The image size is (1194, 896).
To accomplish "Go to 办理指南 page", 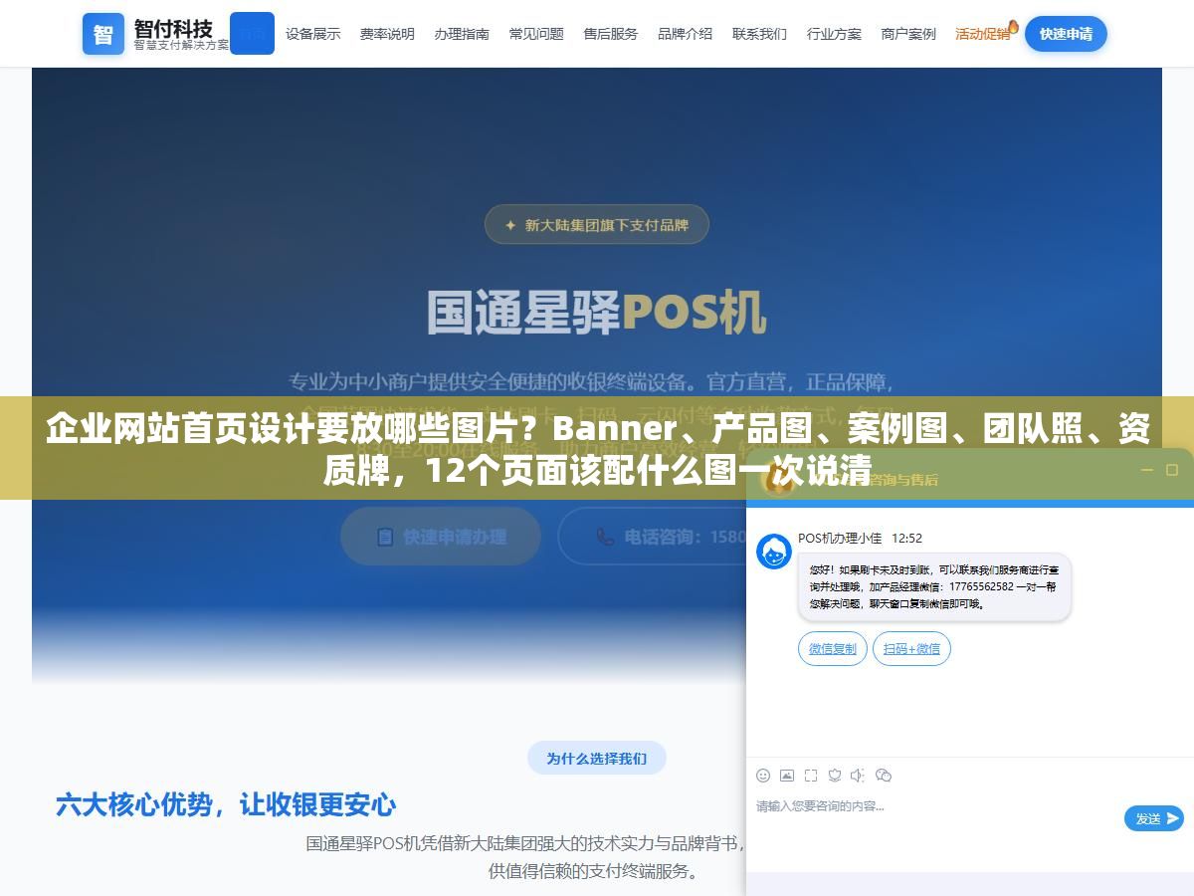I will [462, 34].
